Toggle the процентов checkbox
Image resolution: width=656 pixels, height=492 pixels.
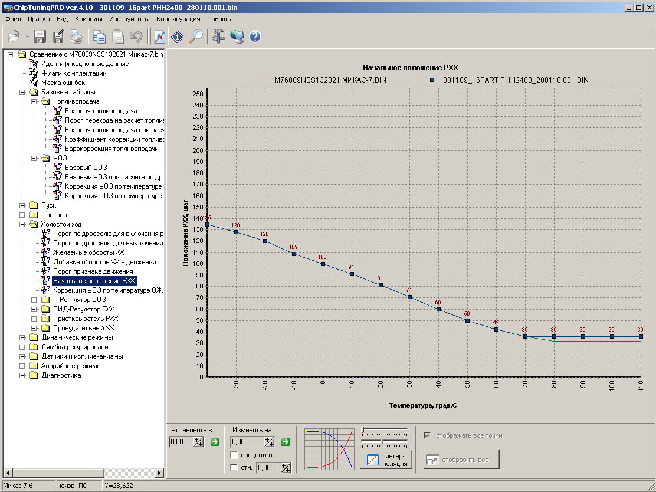tap(234, 455)
